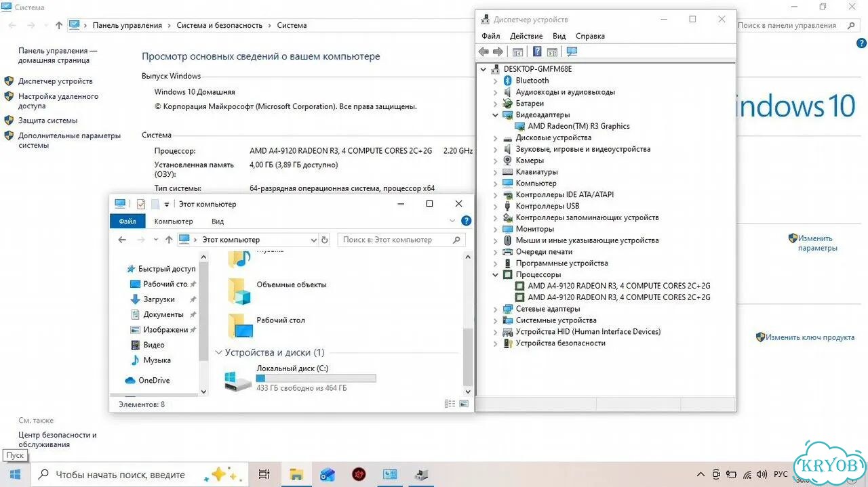Click the Батареи battery icon
The width and height of the screenshot is (868, 487).
(x=508, y=104)
